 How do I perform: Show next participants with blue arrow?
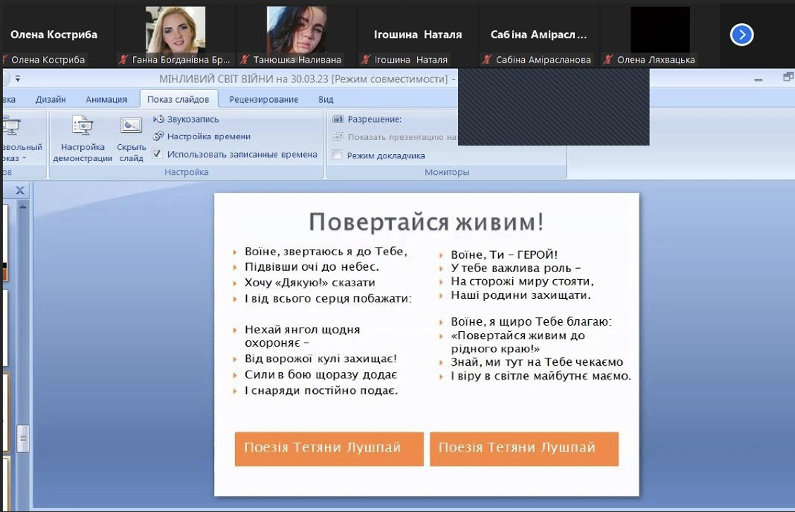(742, 34)
